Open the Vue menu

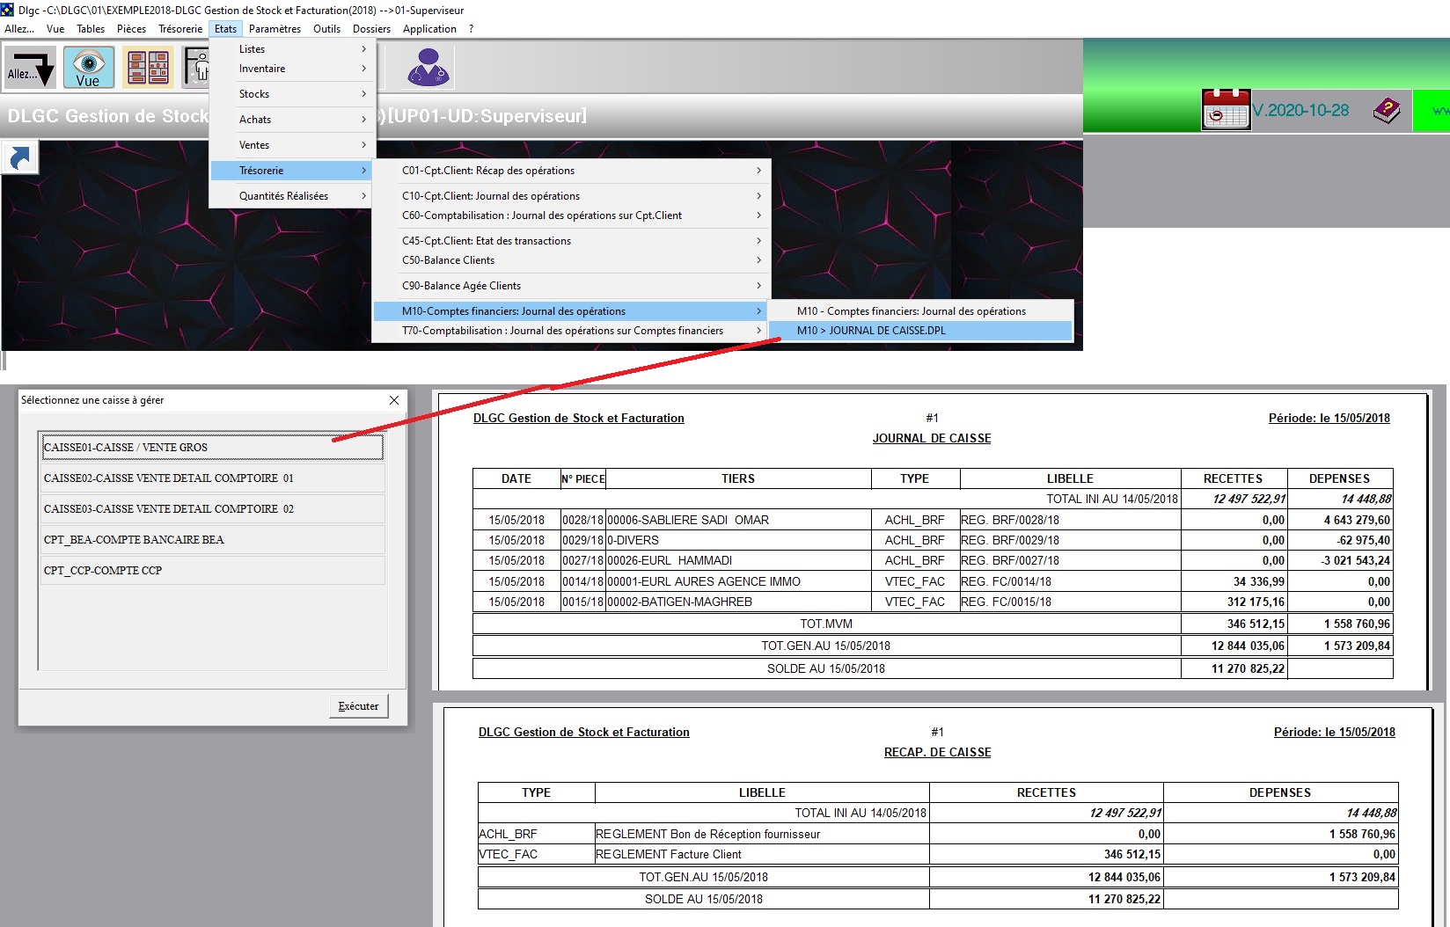[55, 29]
